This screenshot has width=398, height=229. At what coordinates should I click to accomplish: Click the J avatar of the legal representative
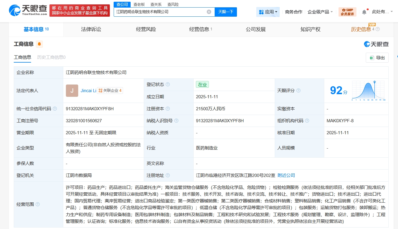pyautogui.click(x=72, y=91)
